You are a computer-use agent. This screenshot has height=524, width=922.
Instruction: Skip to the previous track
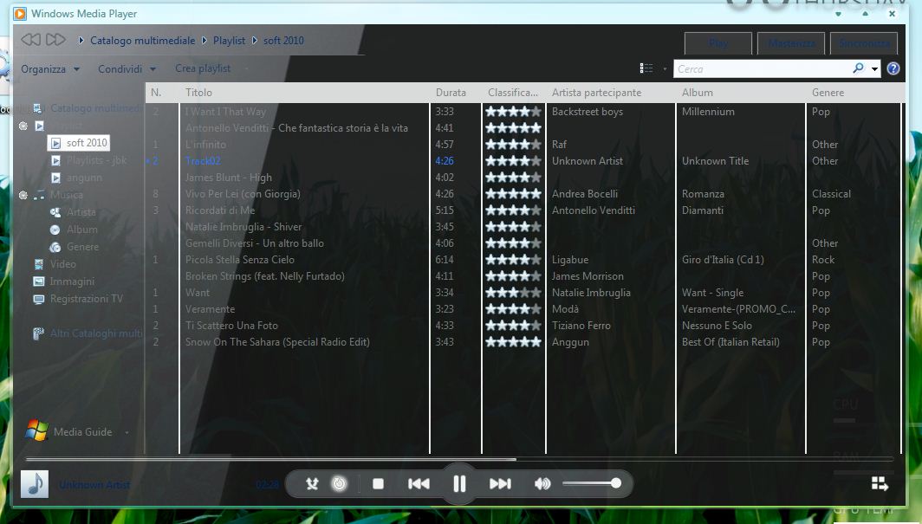[x=419, y=483]
